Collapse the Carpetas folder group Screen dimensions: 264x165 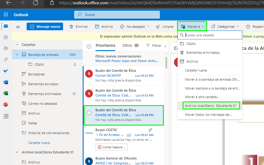(17, 45)
